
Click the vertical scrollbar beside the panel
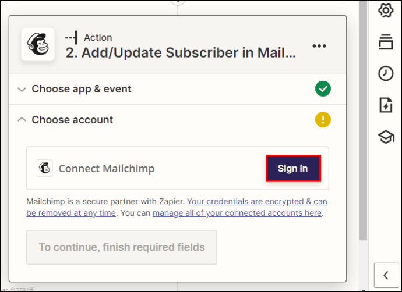(x=363, y=120)
